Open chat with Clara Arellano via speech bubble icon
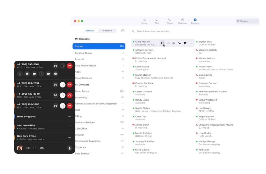 (185, 43)
